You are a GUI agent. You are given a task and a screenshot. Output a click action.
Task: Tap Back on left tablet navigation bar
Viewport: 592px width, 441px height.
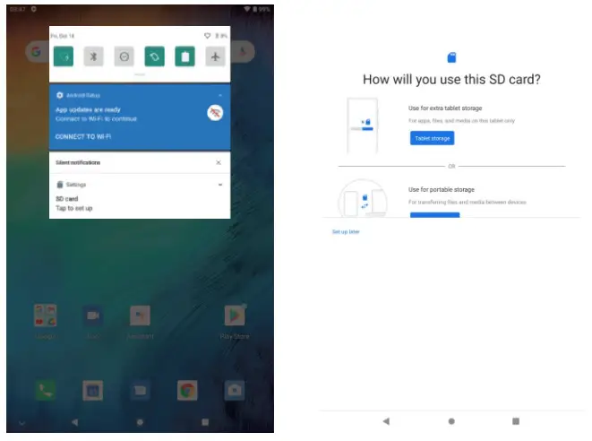pos(74,422)
